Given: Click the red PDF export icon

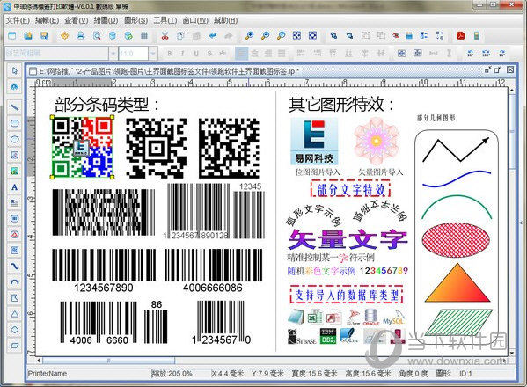Looking at the screenshot, I should tap(460, 35).
